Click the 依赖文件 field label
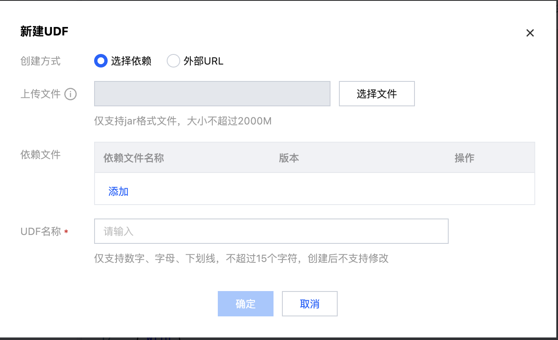Viewport: 558px width, 340px height. (x=41, y=155)
